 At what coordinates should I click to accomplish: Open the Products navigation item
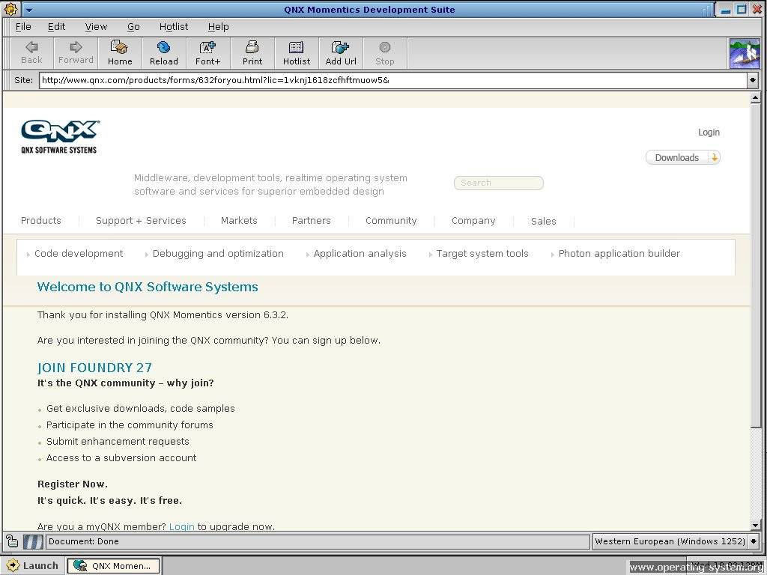[x=41, y=221]
